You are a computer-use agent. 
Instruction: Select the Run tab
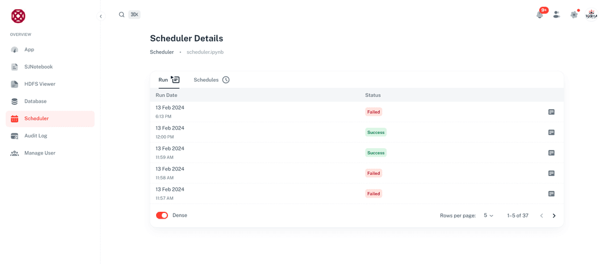click(x=168, y=80)
